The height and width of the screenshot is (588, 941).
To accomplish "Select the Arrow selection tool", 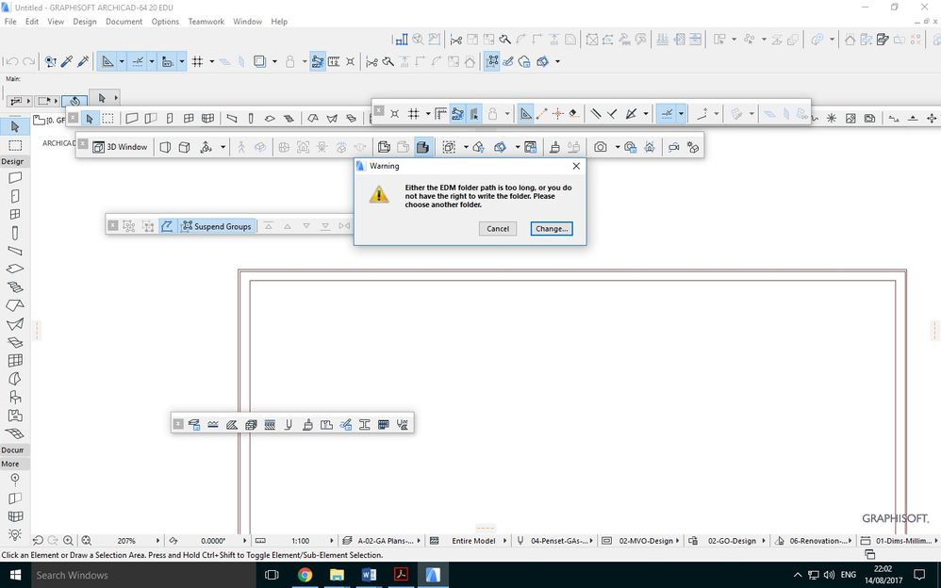I will 14,126.
